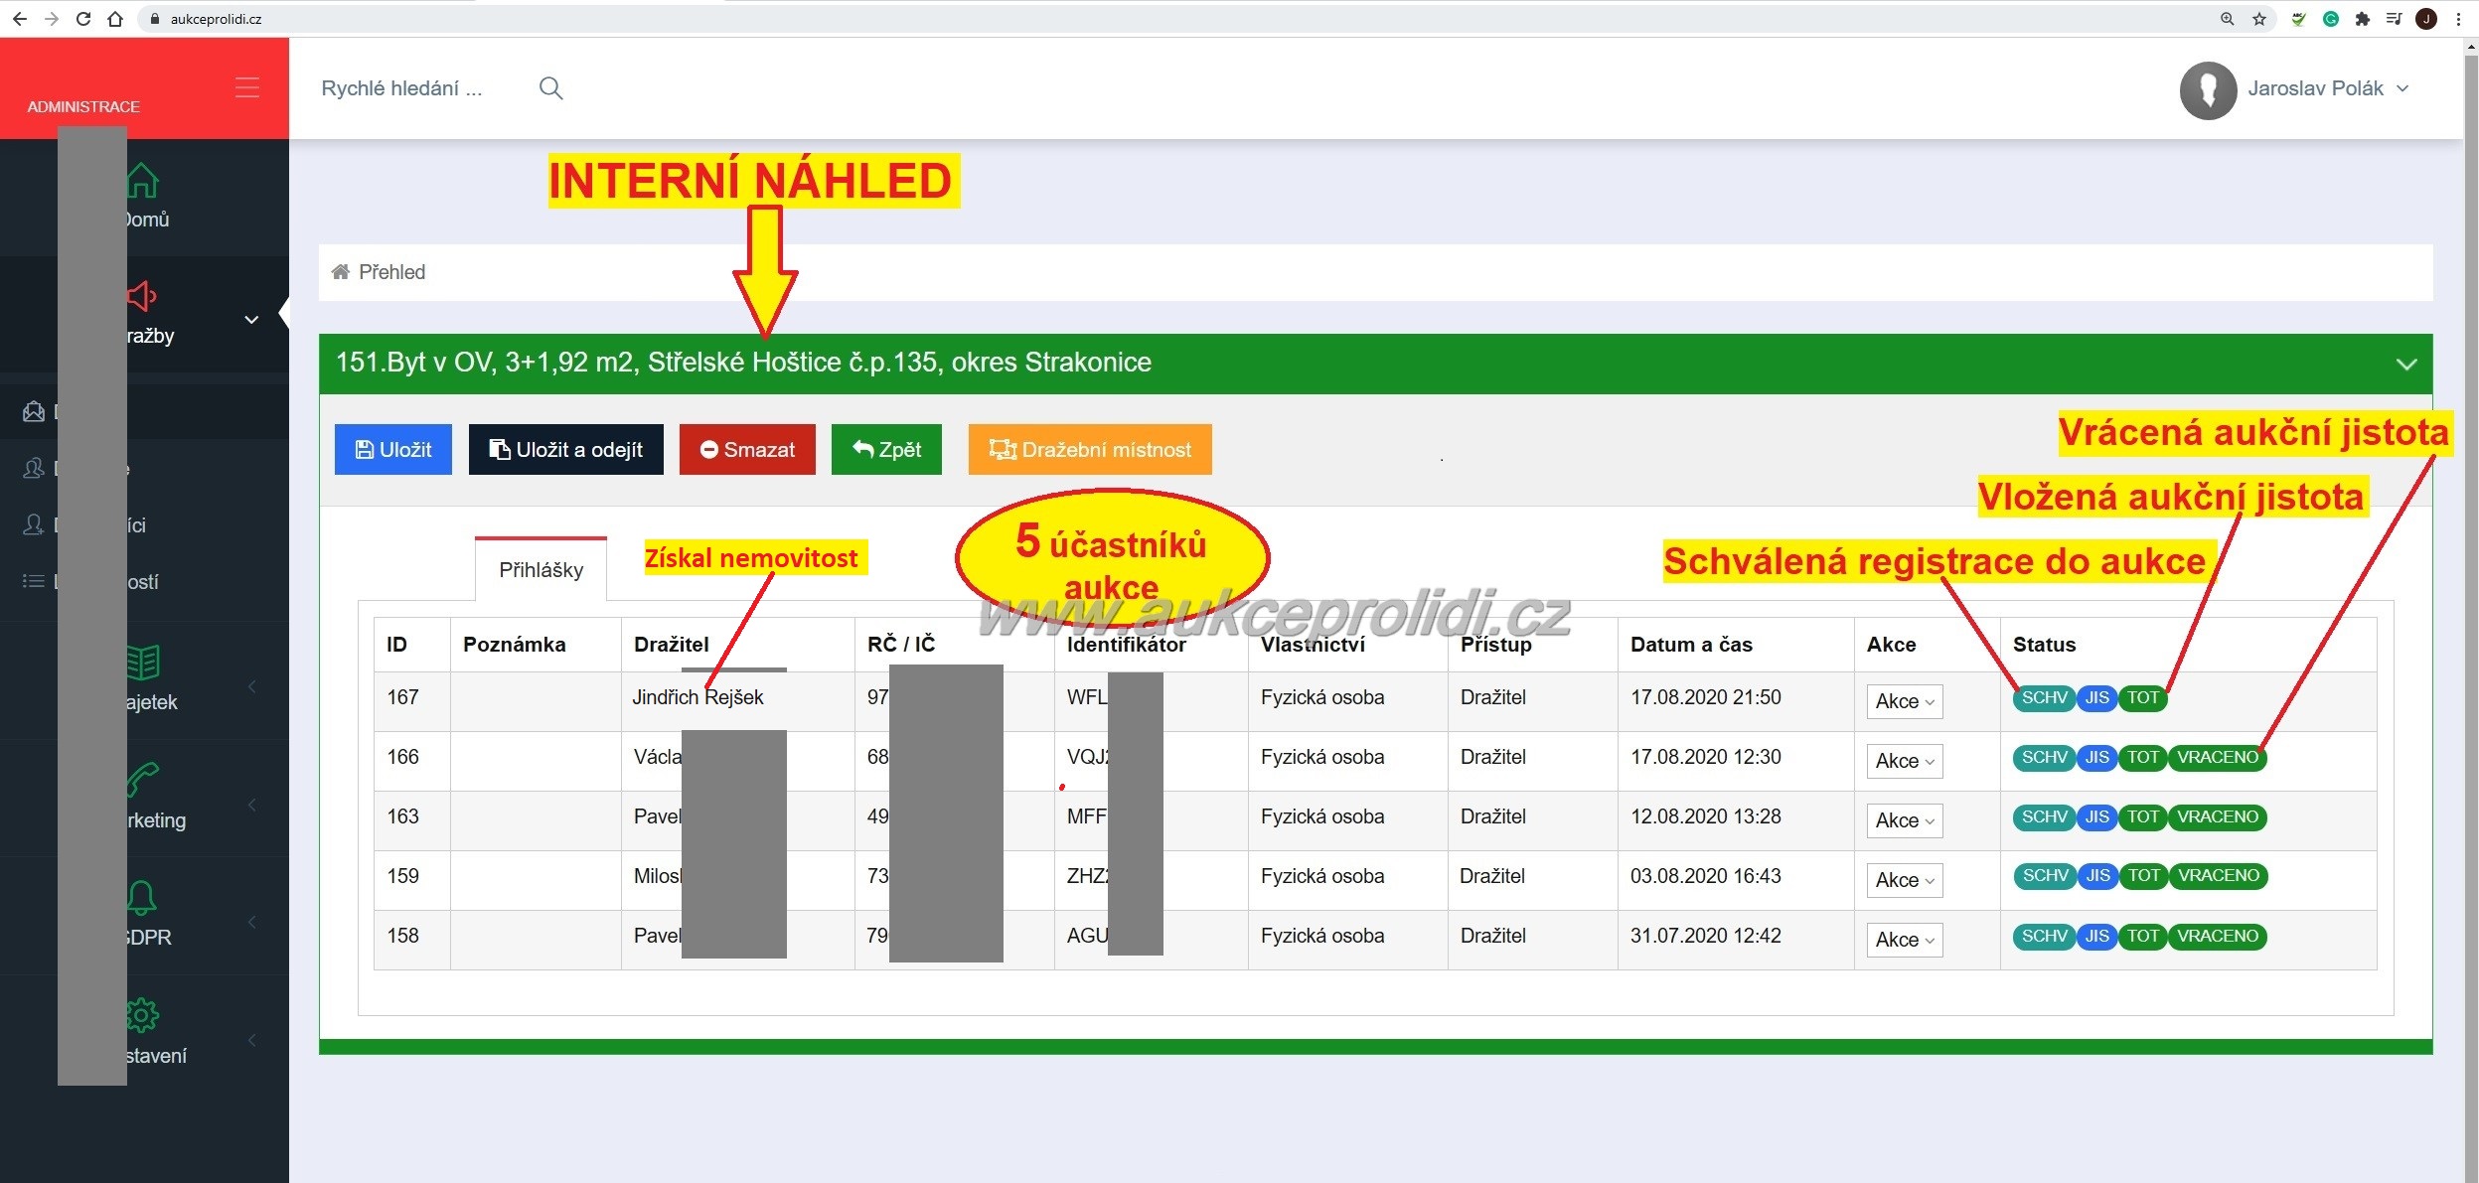Click date cell 31.07.2020 12:42
Image resolution: width=2479 pixels, height=1183 pixels.
pyautogui.click(x=1705, y=936)
